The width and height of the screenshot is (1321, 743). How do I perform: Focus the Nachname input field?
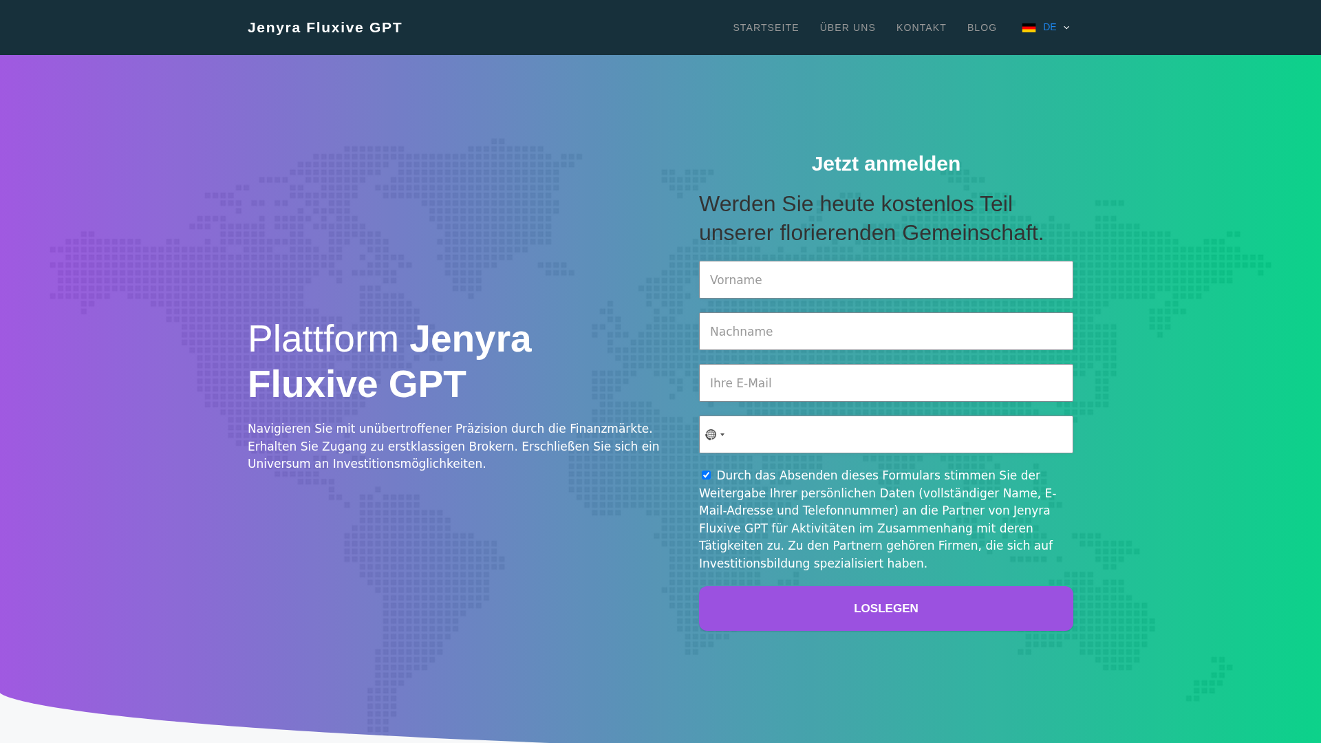(885, 332)
